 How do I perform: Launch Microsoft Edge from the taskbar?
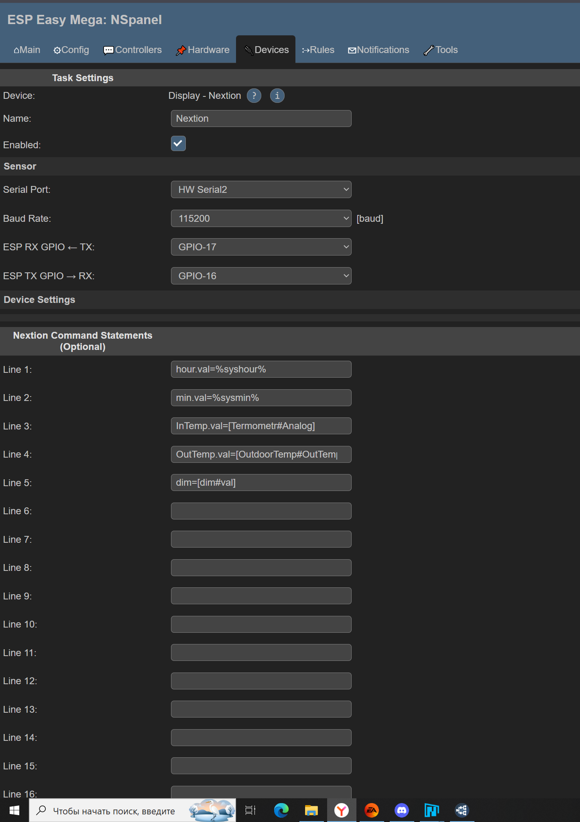(x=281, y=810)
